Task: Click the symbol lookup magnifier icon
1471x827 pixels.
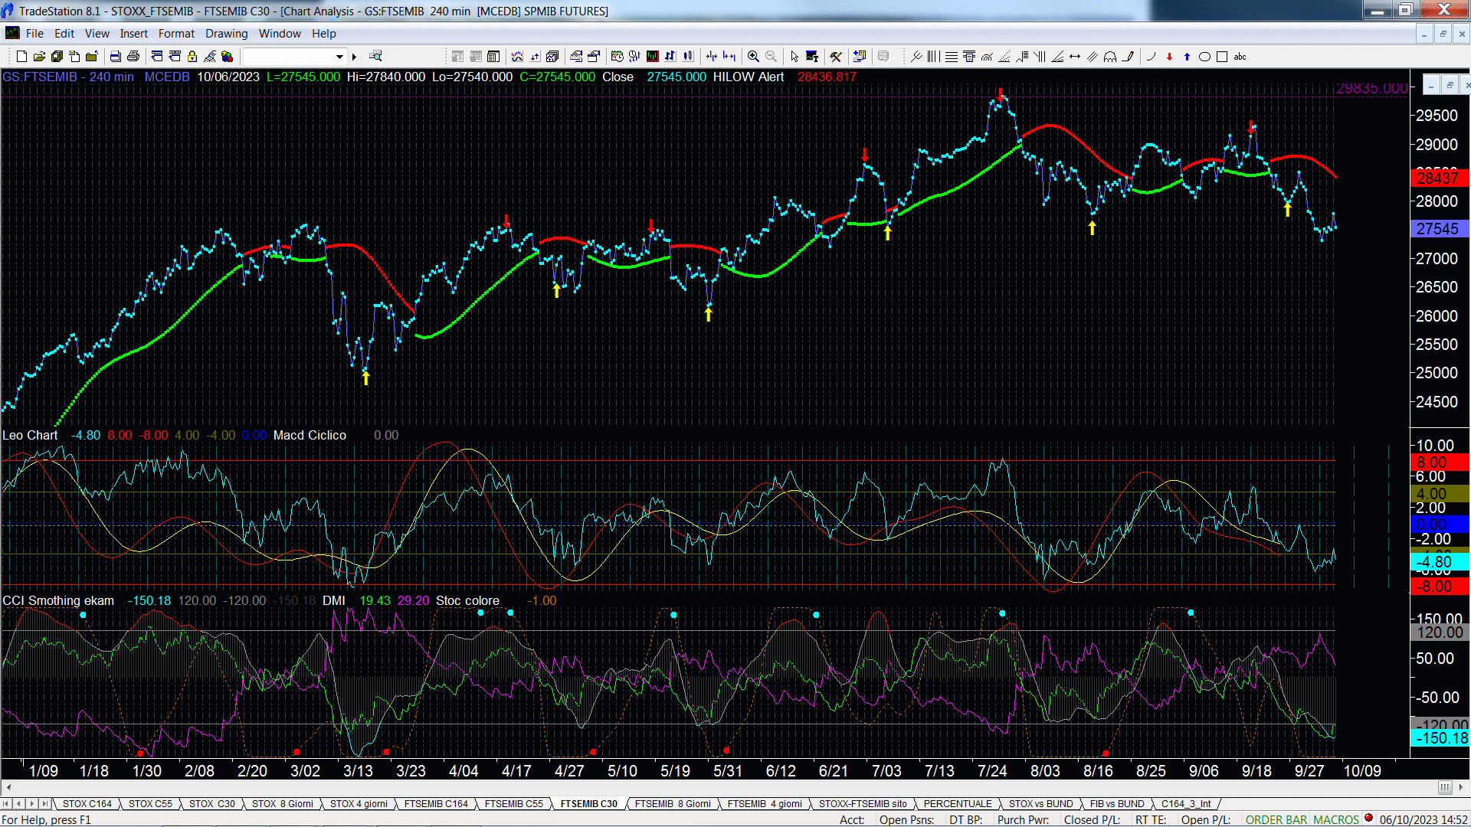Action: coord(375,57)
